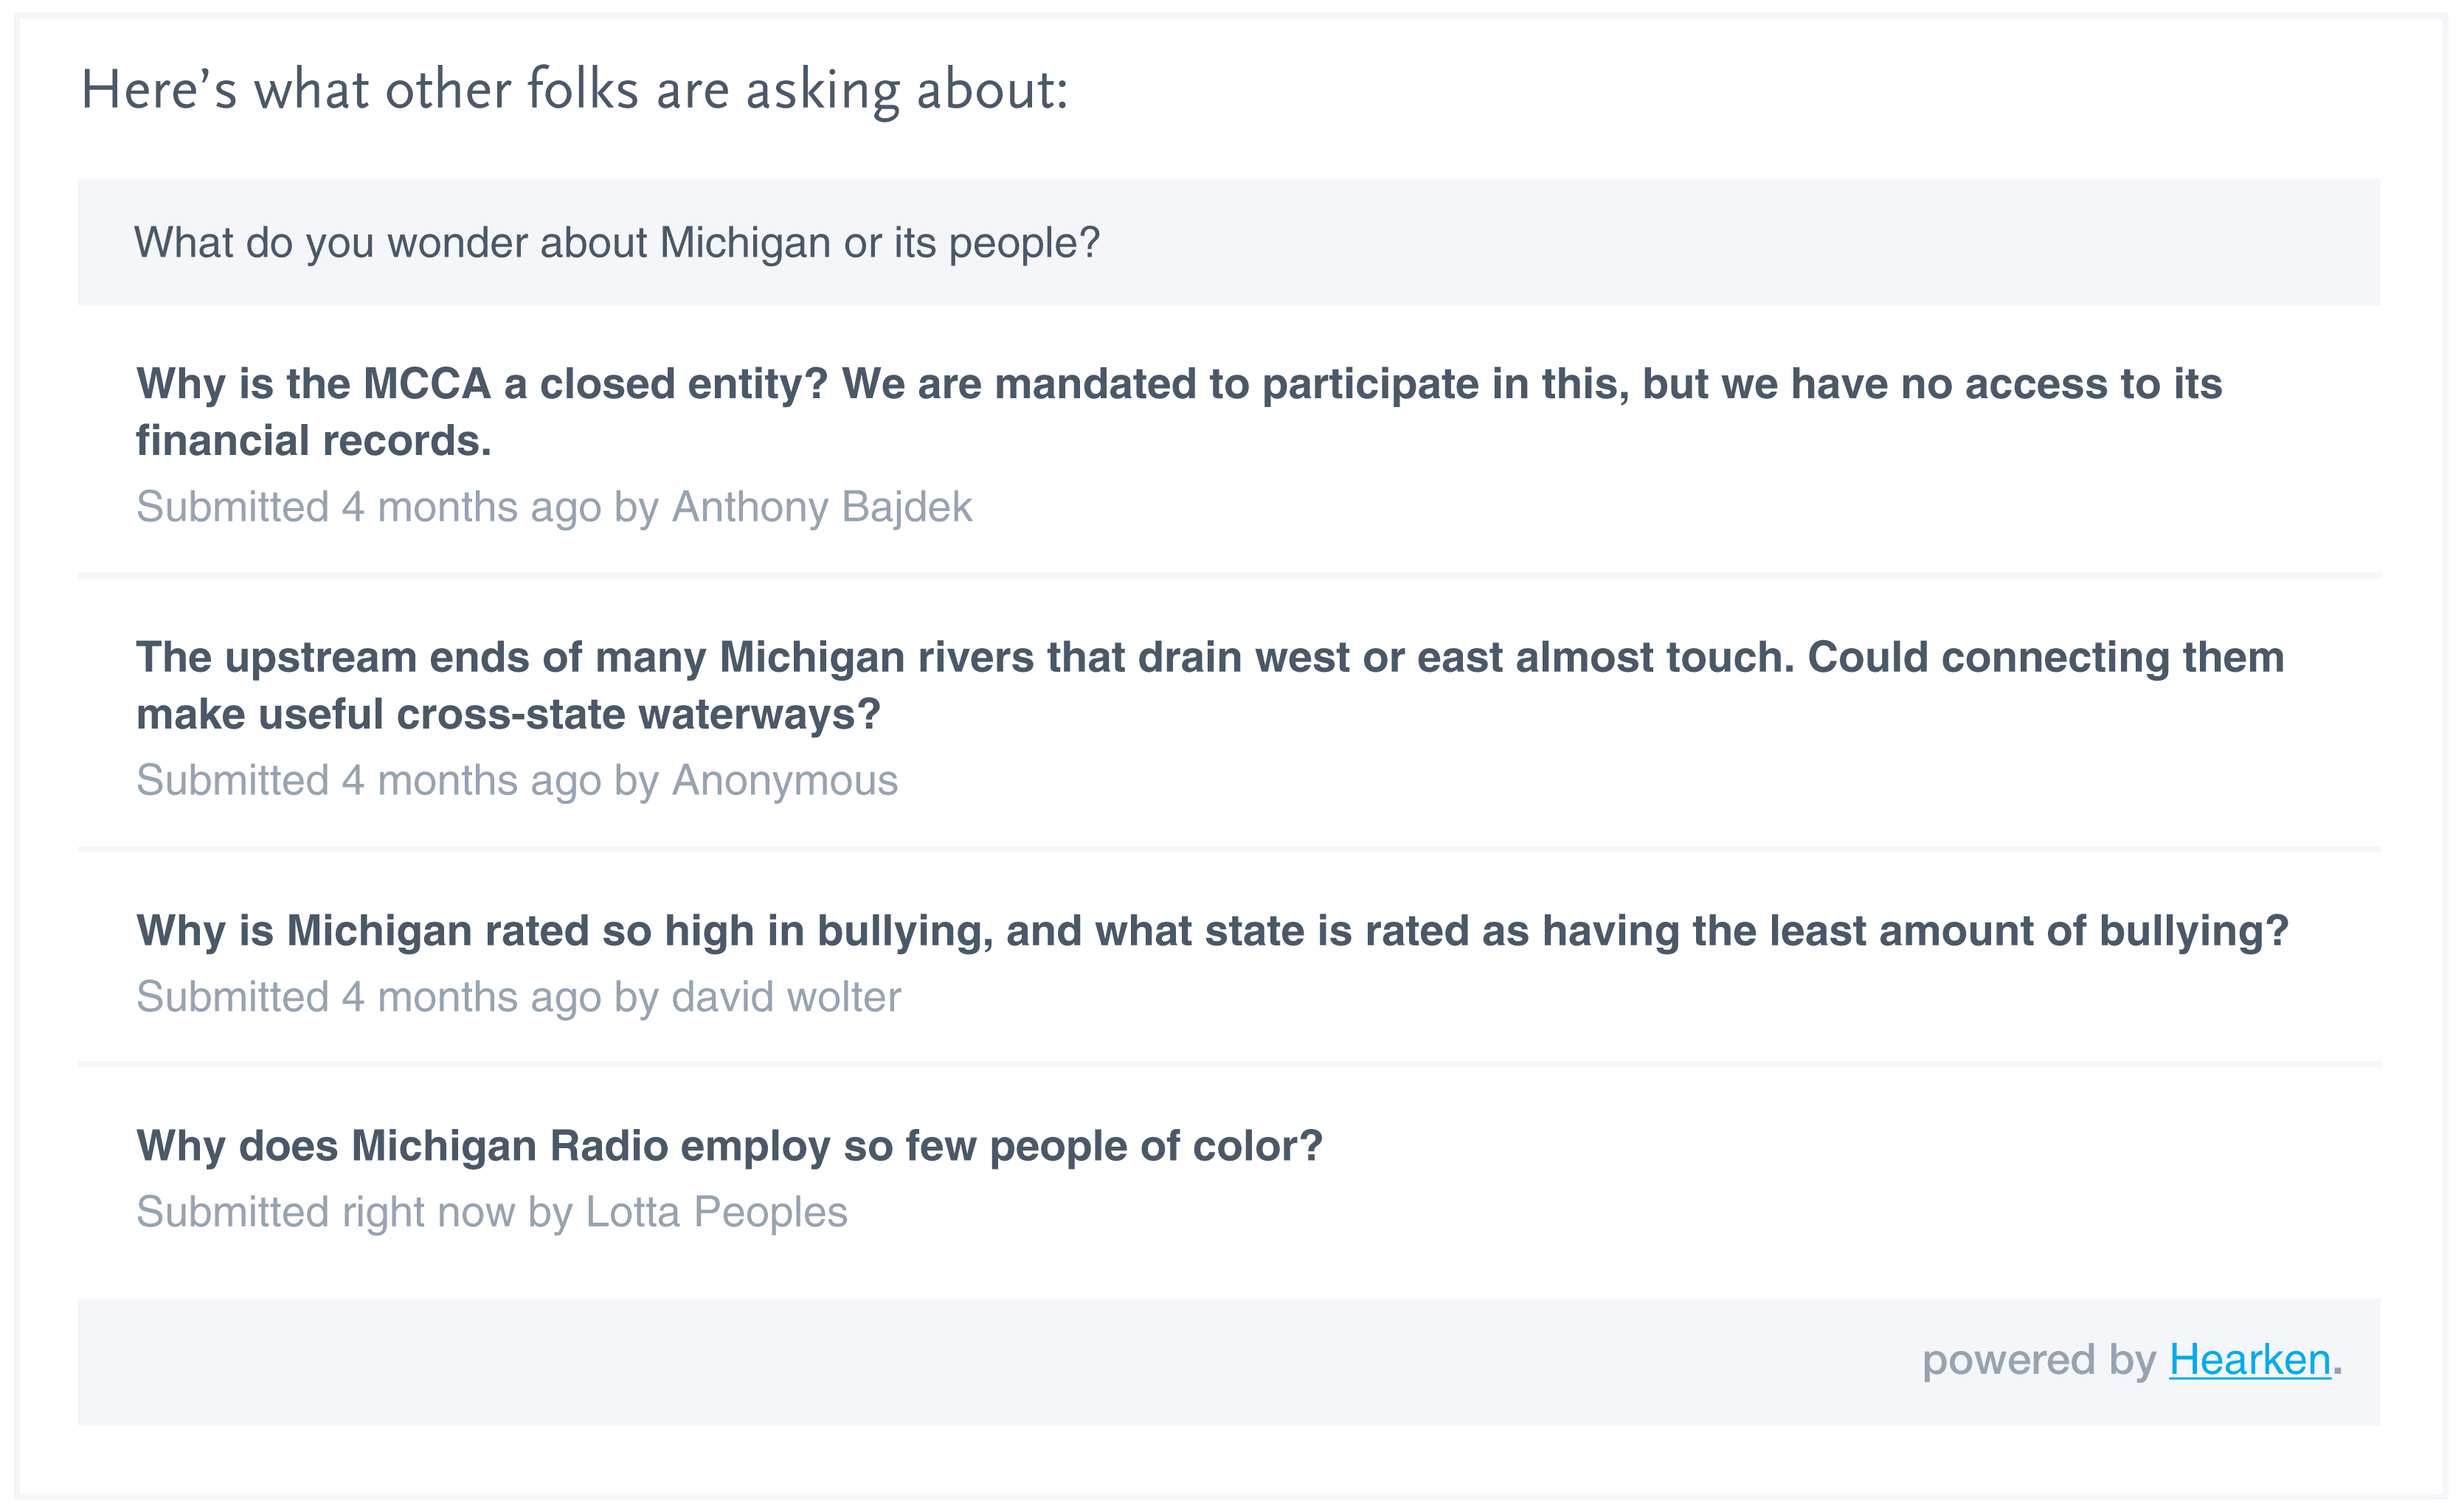Click 'Here's what other folks are asking about' heading

574,90
